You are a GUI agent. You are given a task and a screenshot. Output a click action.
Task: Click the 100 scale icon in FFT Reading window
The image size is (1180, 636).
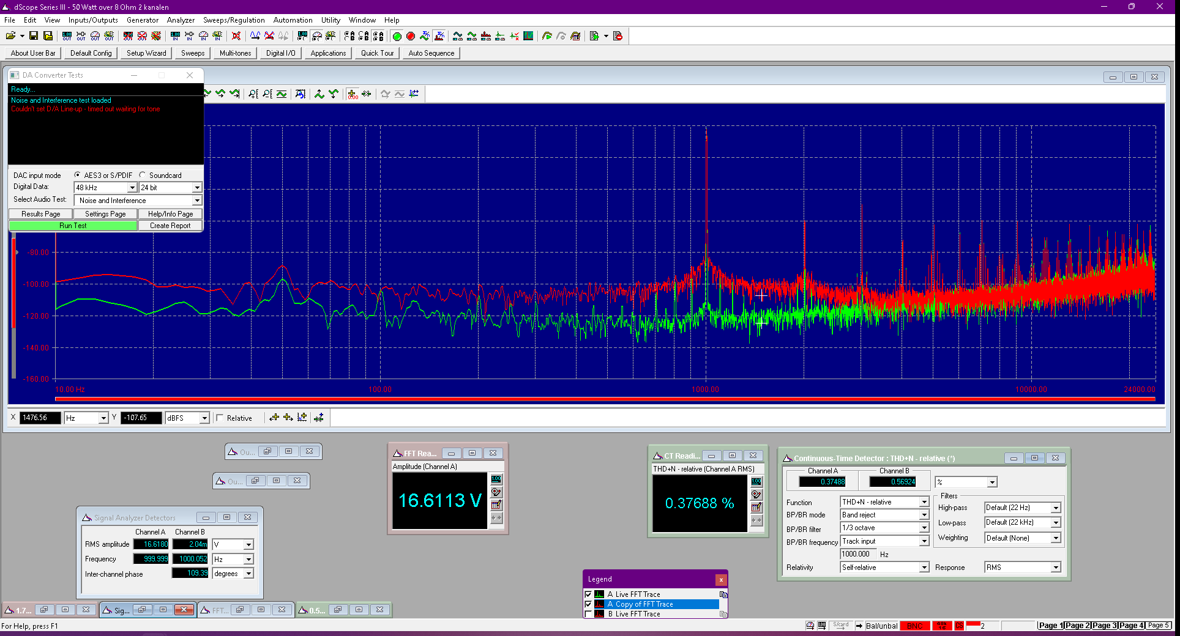(496, 479)
